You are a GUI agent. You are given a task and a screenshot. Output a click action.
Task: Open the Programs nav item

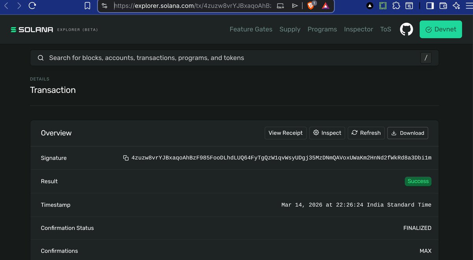(x=322, y=29)
